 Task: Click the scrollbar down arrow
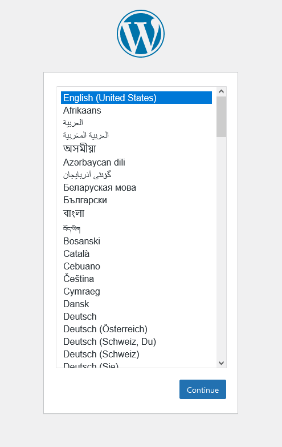[222, 363]
